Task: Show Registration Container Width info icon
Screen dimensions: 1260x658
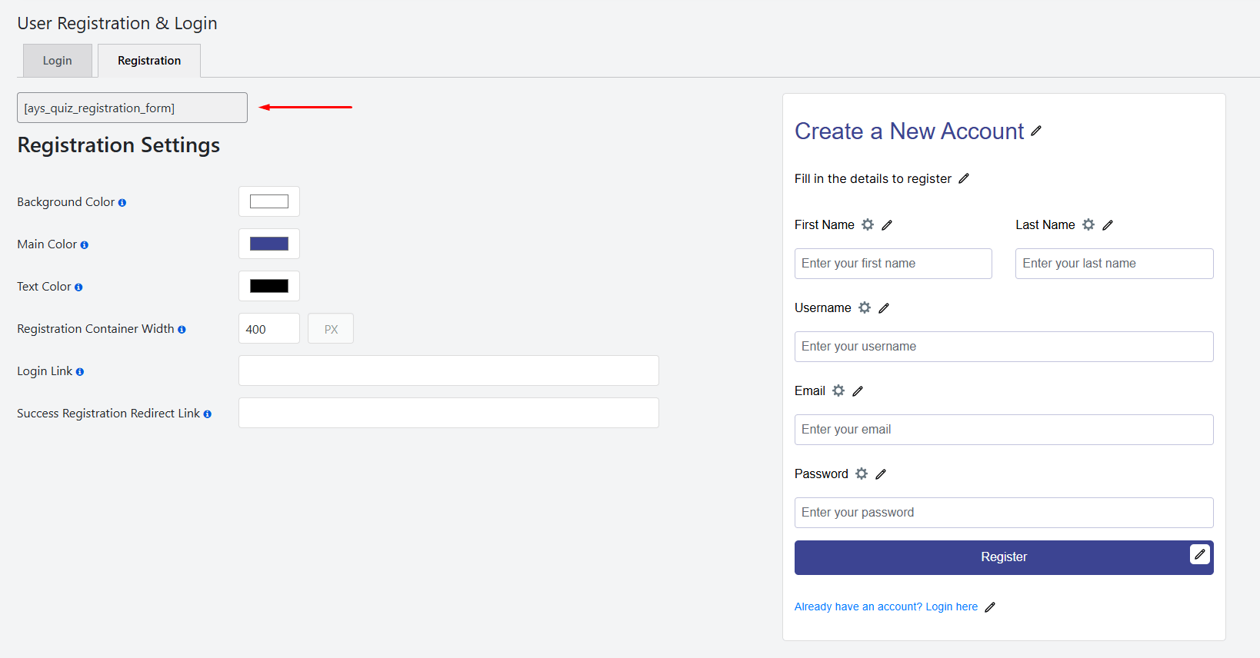Action: [182, 330]
